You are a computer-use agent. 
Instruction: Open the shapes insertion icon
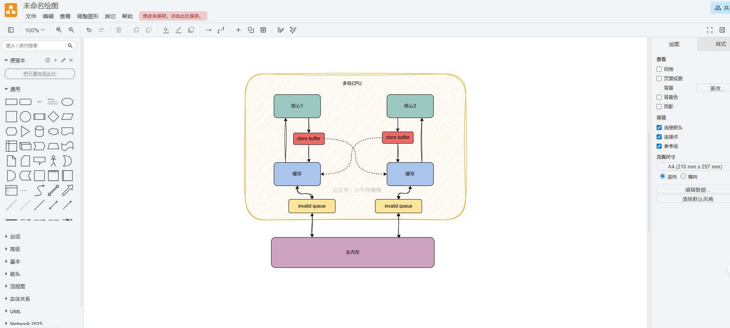(x=251, y=30)
